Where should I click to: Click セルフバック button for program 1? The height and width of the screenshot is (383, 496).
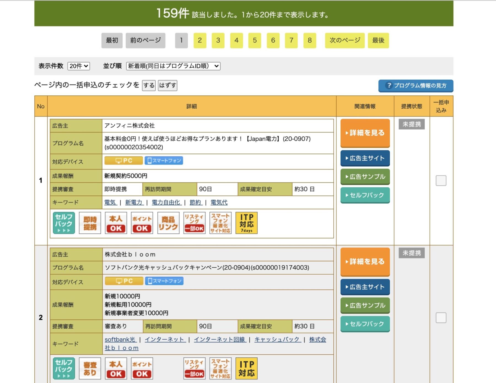click(x=365, y=195)
